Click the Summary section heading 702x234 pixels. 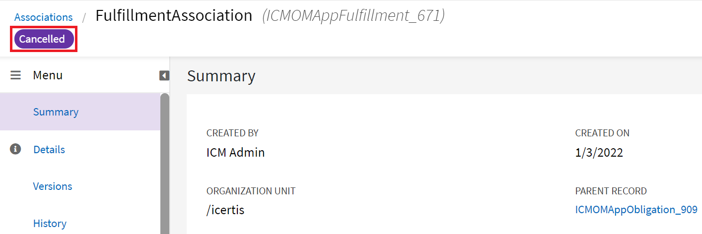(x=221, y=76)
